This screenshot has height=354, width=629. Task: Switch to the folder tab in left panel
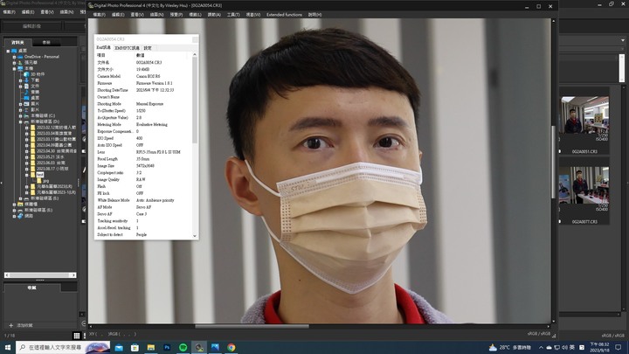(17, 42)
